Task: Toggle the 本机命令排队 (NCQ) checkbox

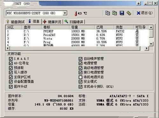Action: pos(80,87)
